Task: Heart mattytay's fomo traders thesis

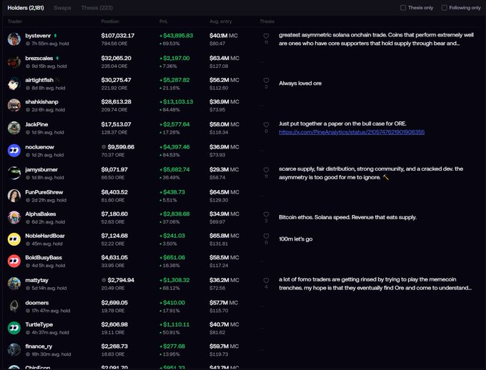Action: [x=266, y=280]
